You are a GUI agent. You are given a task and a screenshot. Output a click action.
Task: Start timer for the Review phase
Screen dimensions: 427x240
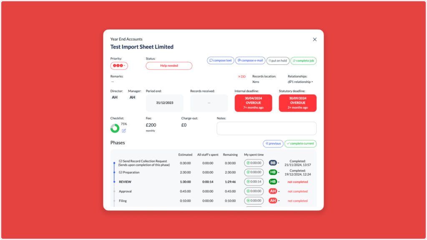click(254, 182)
